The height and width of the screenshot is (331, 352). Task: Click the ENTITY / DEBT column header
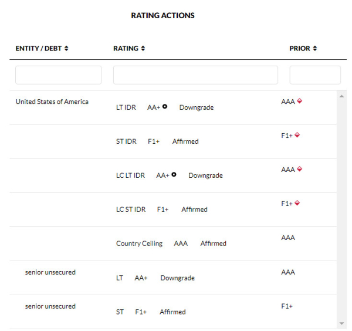click(x=38, y=49)
